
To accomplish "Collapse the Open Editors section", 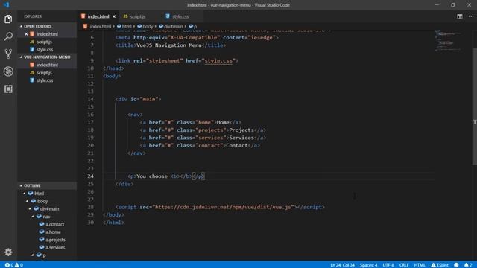I will pyautogui.click(x=21, y=27).
